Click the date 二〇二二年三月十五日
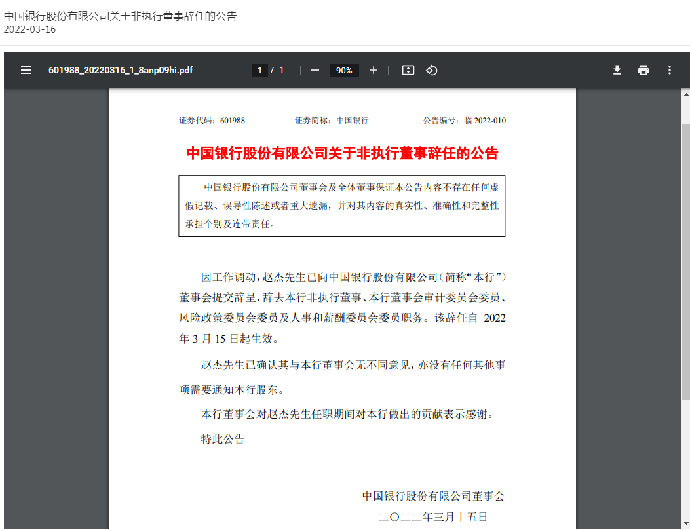Screen dimensions: 690x530 (x=433, y=517)
